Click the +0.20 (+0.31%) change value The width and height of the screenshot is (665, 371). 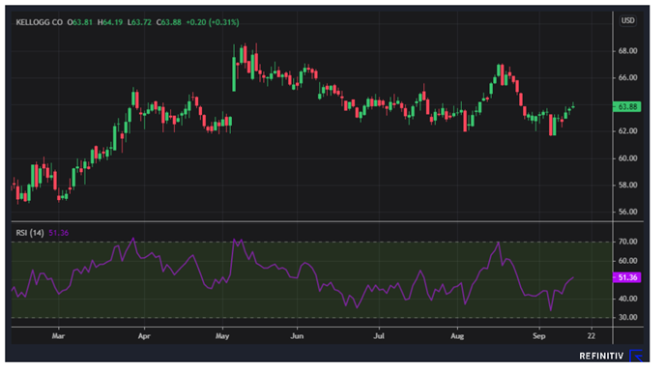tap(213, 22)
